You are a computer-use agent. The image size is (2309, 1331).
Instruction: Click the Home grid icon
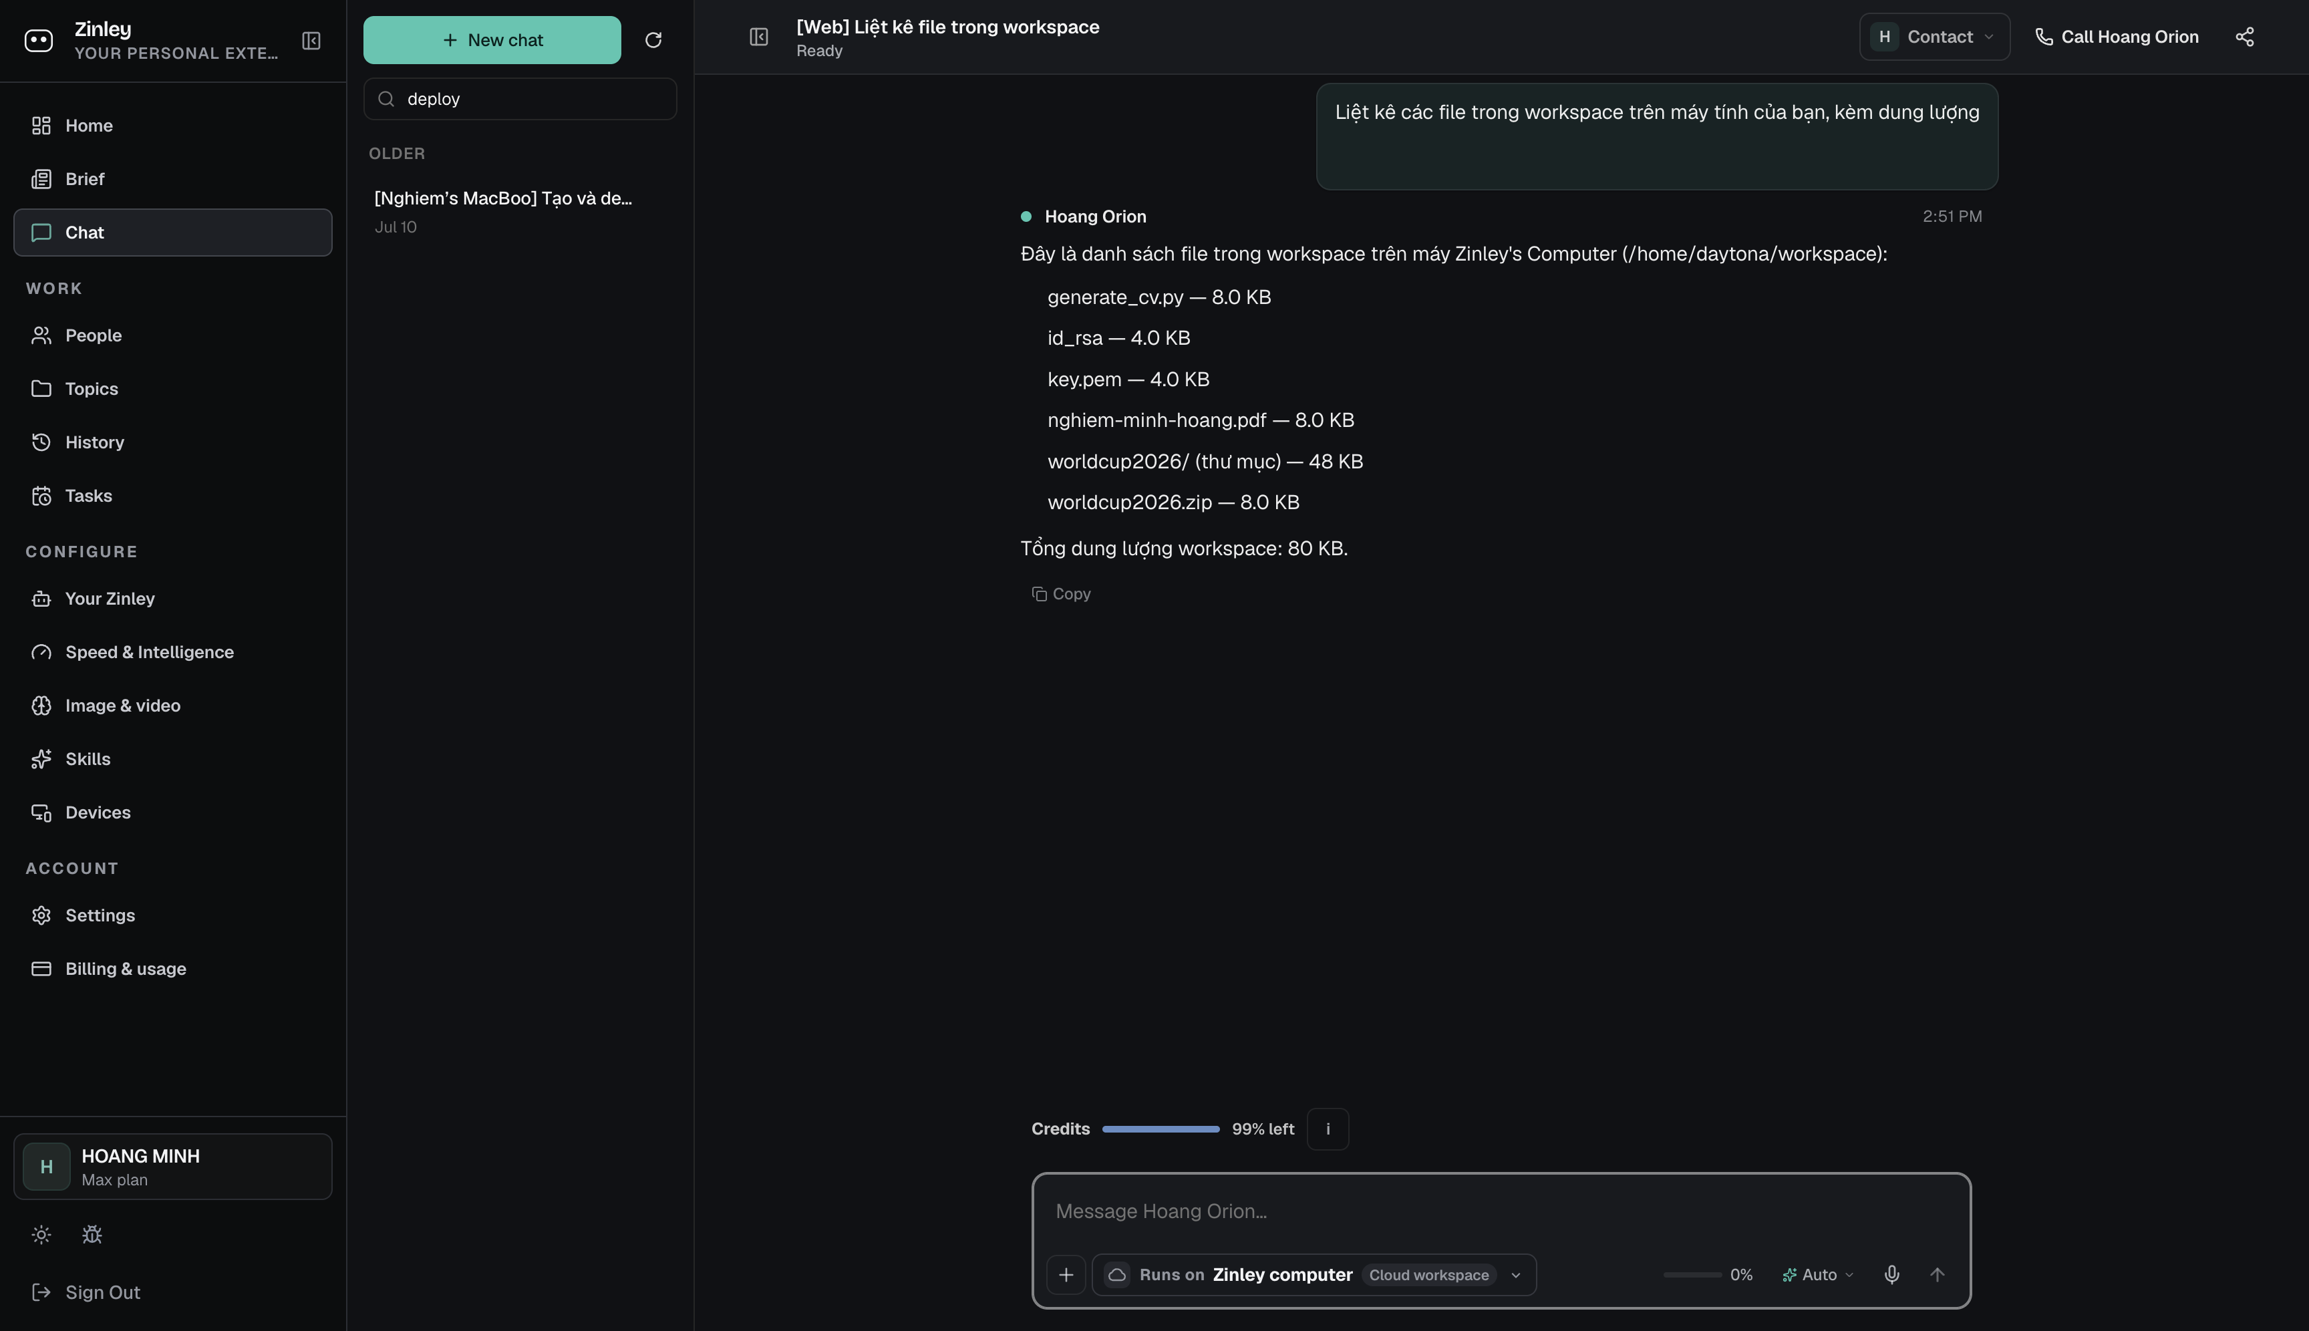click(x=41, y=125)
